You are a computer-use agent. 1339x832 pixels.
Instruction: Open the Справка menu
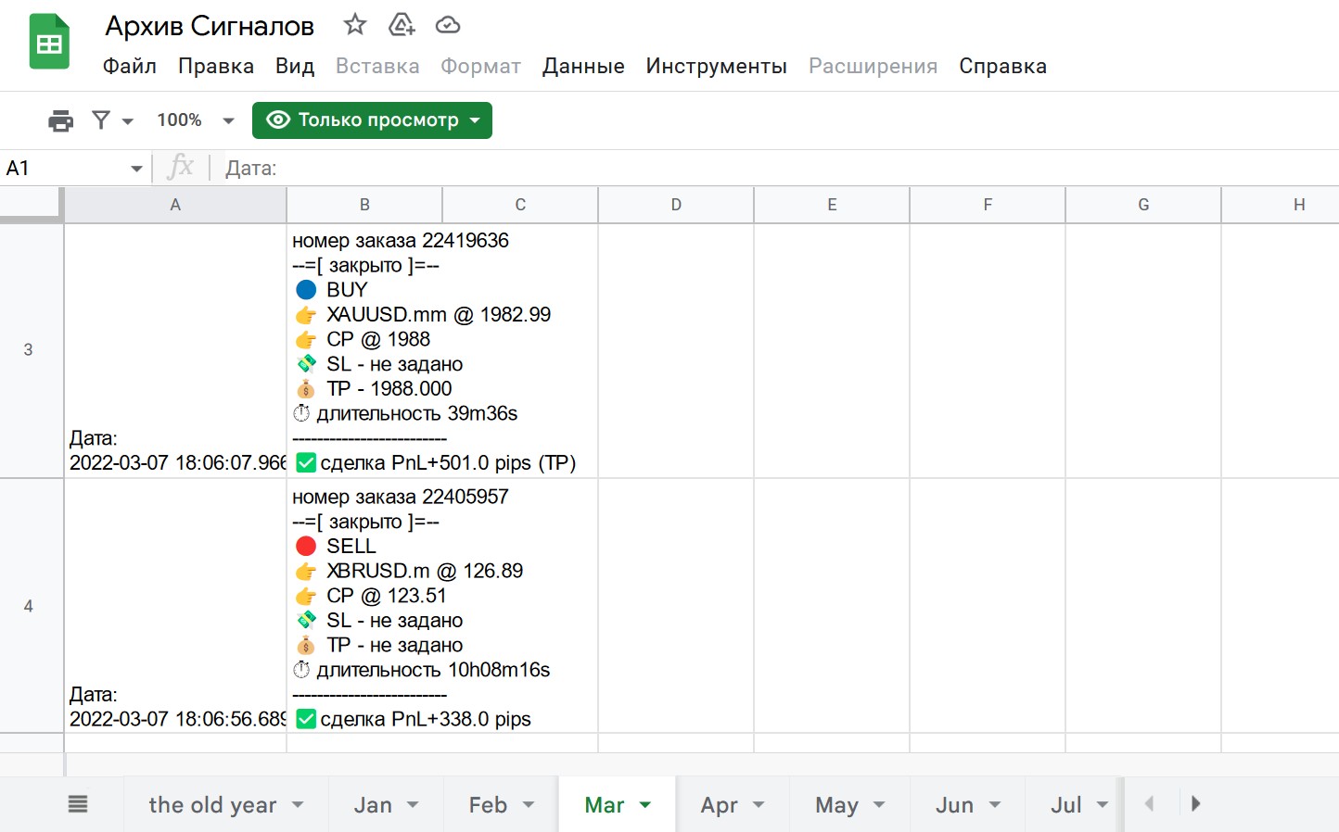[x=1003, y=66]
